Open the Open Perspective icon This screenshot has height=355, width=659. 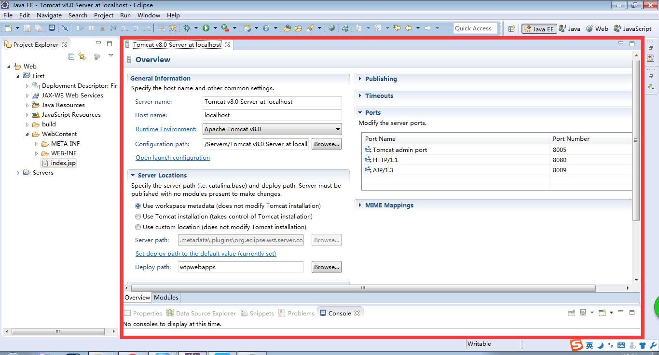(512, 28)
